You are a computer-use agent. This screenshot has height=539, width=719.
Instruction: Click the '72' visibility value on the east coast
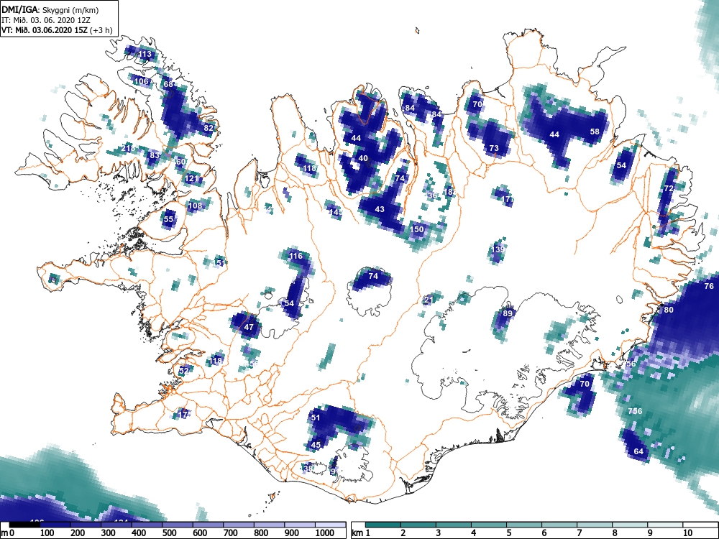click(669, 188)
